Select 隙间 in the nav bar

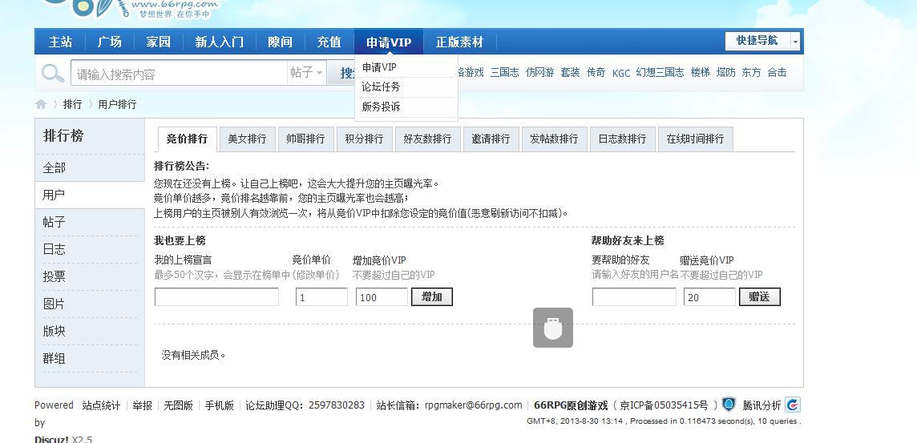pyautogui.click(x=280, y=42)
